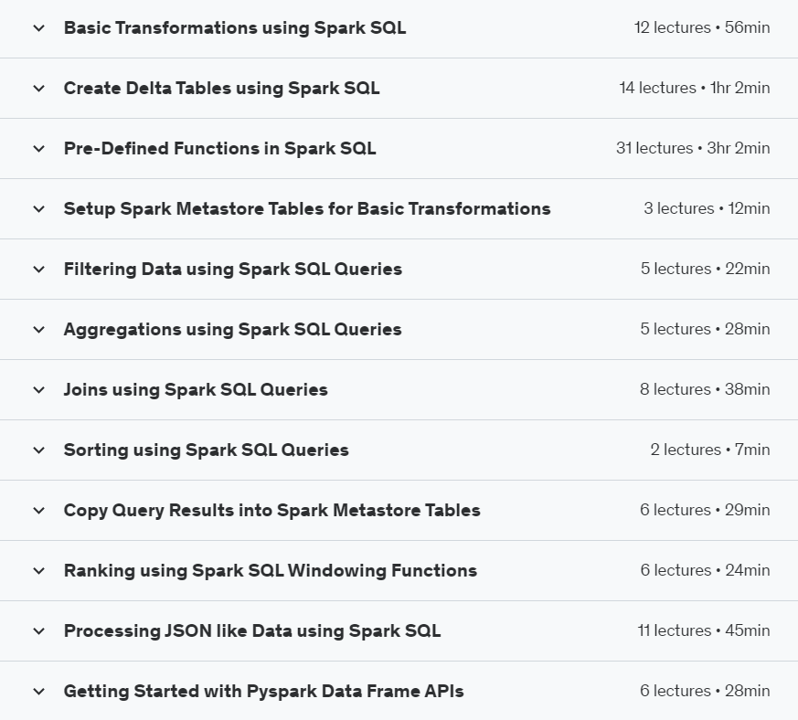798x720 pixels.
Task: Open Aggregations using Spark SQL Queries heading
Action: click(x=232, y=330)
